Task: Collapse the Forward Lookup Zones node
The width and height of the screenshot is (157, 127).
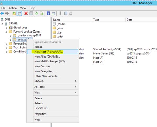Action: pyautogui.click(x=7, y=32)
